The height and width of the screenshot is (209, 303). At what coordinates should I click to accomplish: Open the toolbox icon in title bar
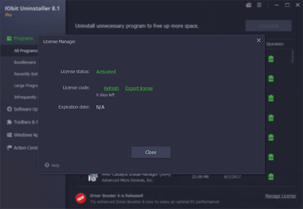(x=248, y=5)
